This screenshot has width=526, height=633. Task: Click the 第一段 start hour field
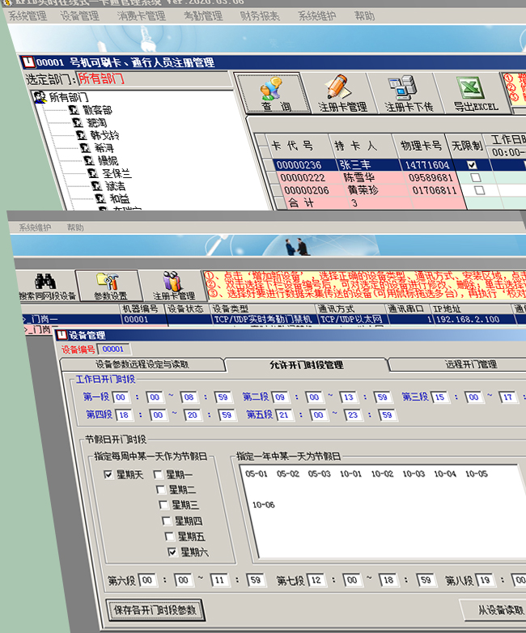121,397
